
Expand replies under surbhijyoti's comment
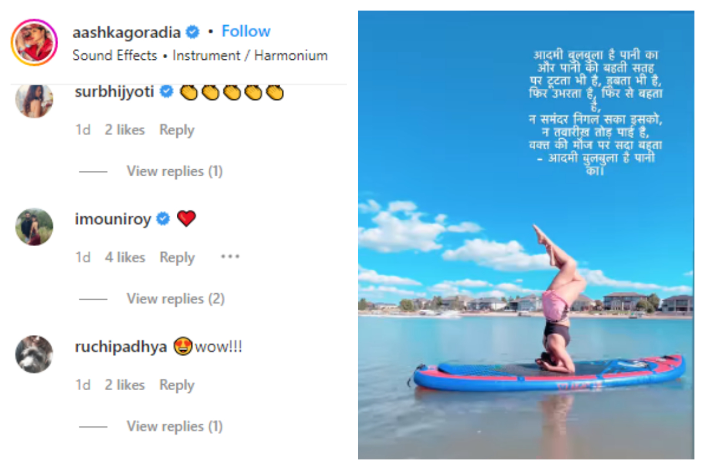click(174, 172)
